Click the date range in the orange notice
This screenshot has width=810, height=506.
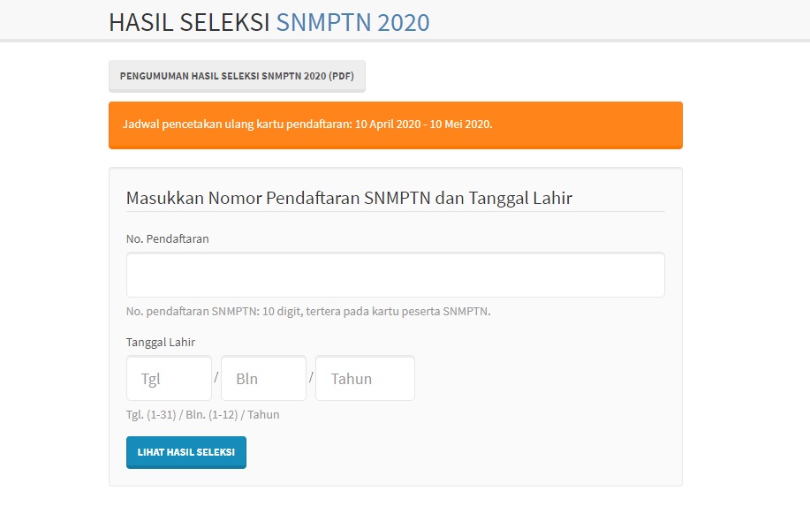(x=423, y=125)
